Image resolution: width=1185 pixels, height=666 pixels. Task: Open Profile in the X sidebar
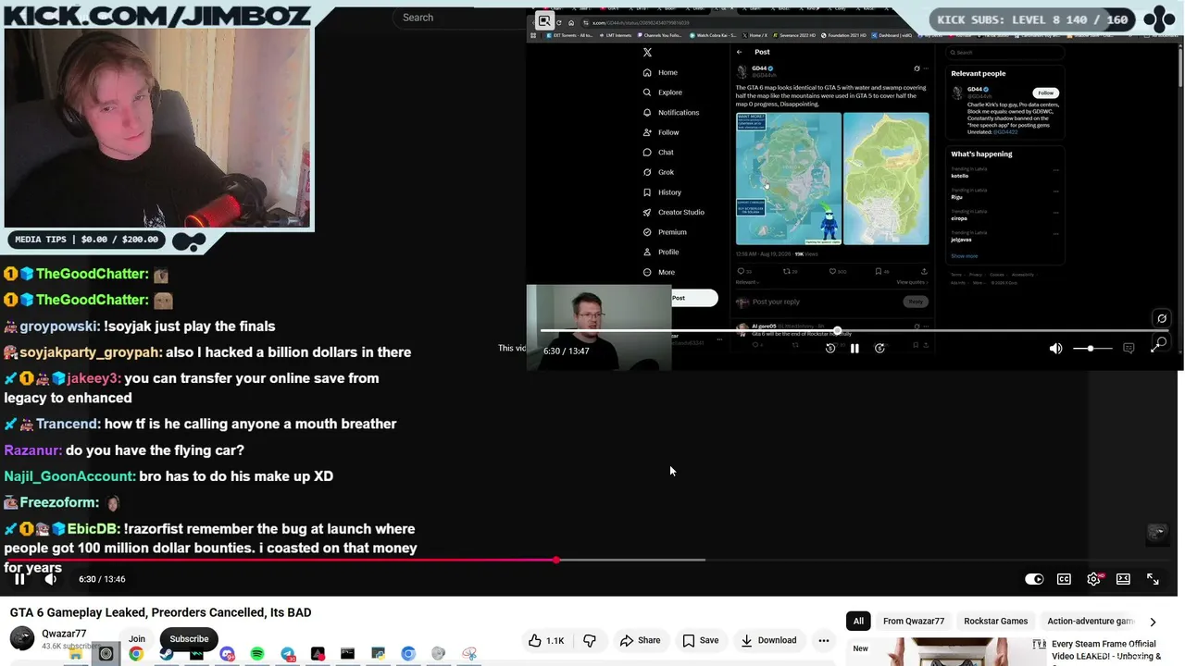pyautogui.click(x=661, y=253)
